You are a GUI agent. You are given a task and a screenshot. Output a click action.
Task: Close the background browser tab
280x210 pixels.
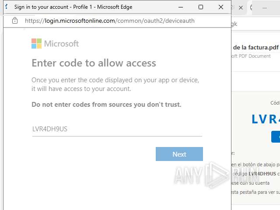(241, 8)
